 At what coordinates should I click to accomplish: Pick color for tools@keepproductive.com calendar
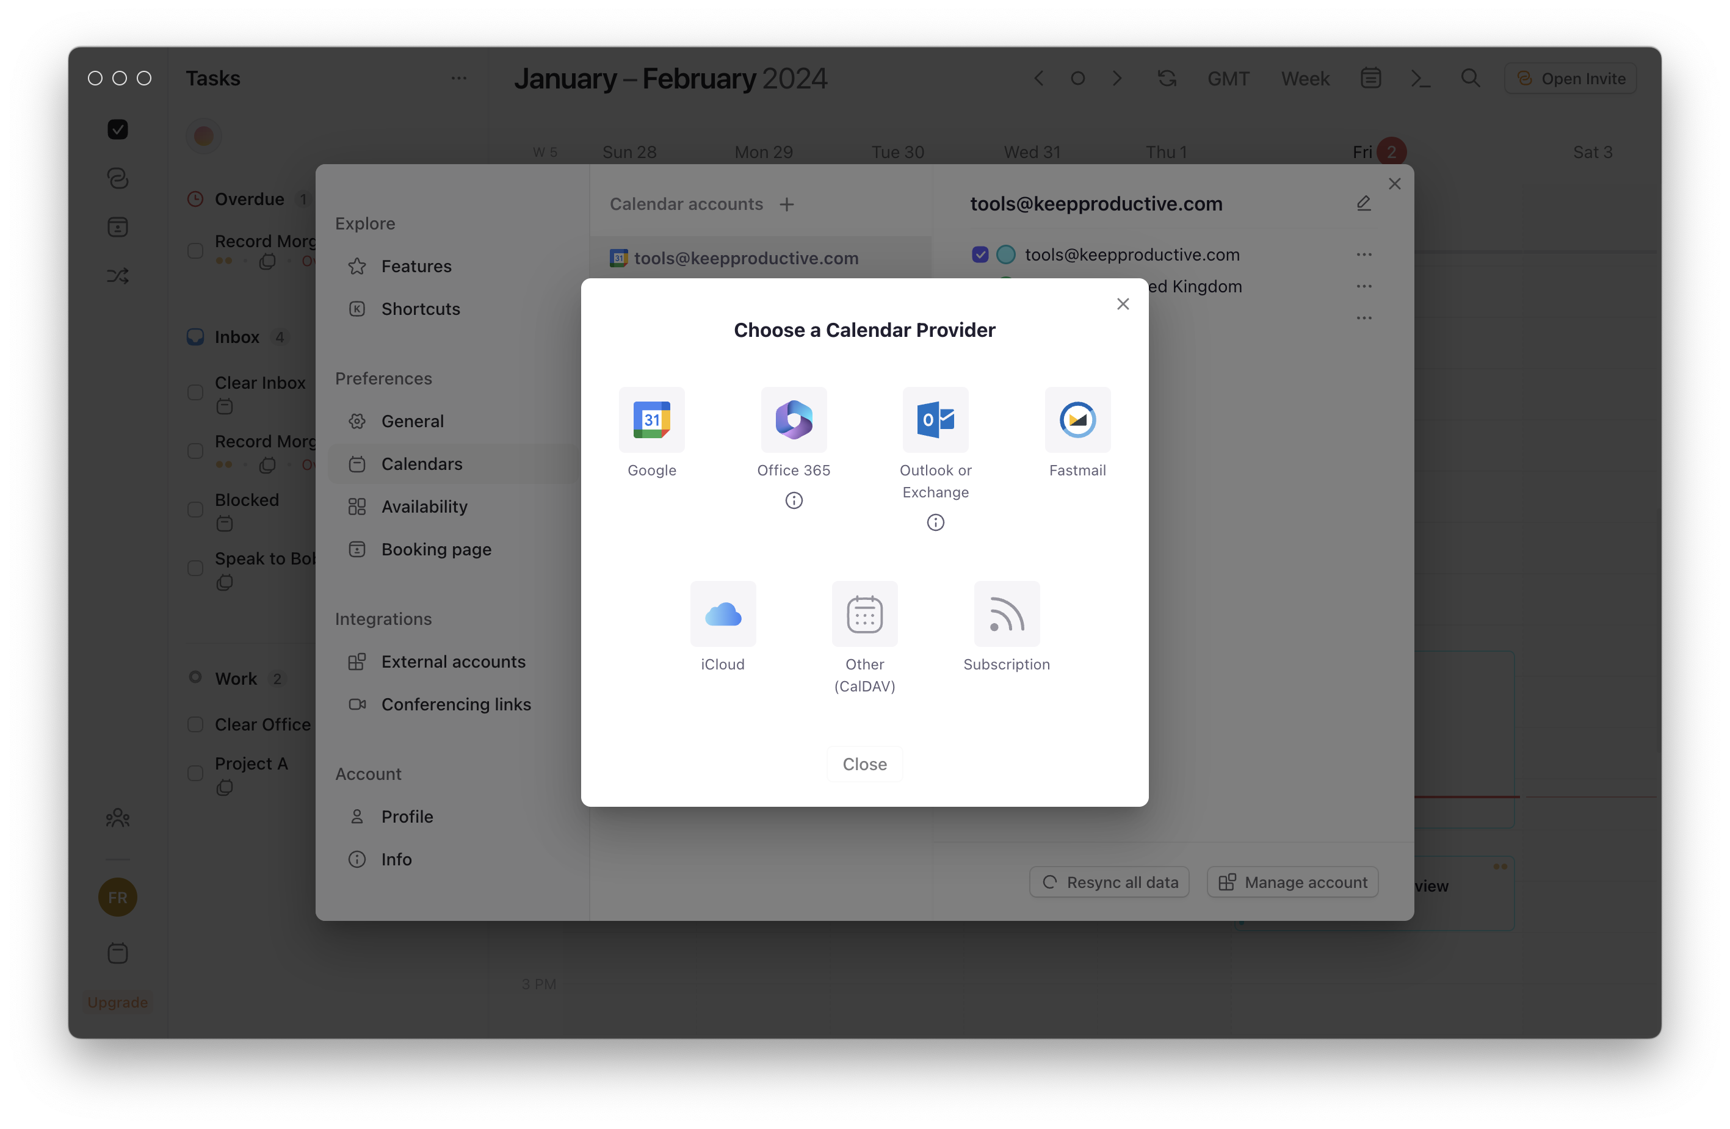pyautogui.click(x=1006, y=254)
